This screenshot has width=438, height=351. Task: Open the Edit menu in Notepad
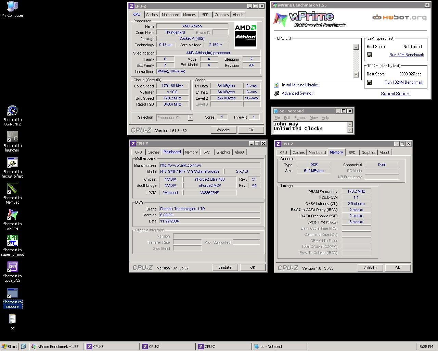(287, 118)
